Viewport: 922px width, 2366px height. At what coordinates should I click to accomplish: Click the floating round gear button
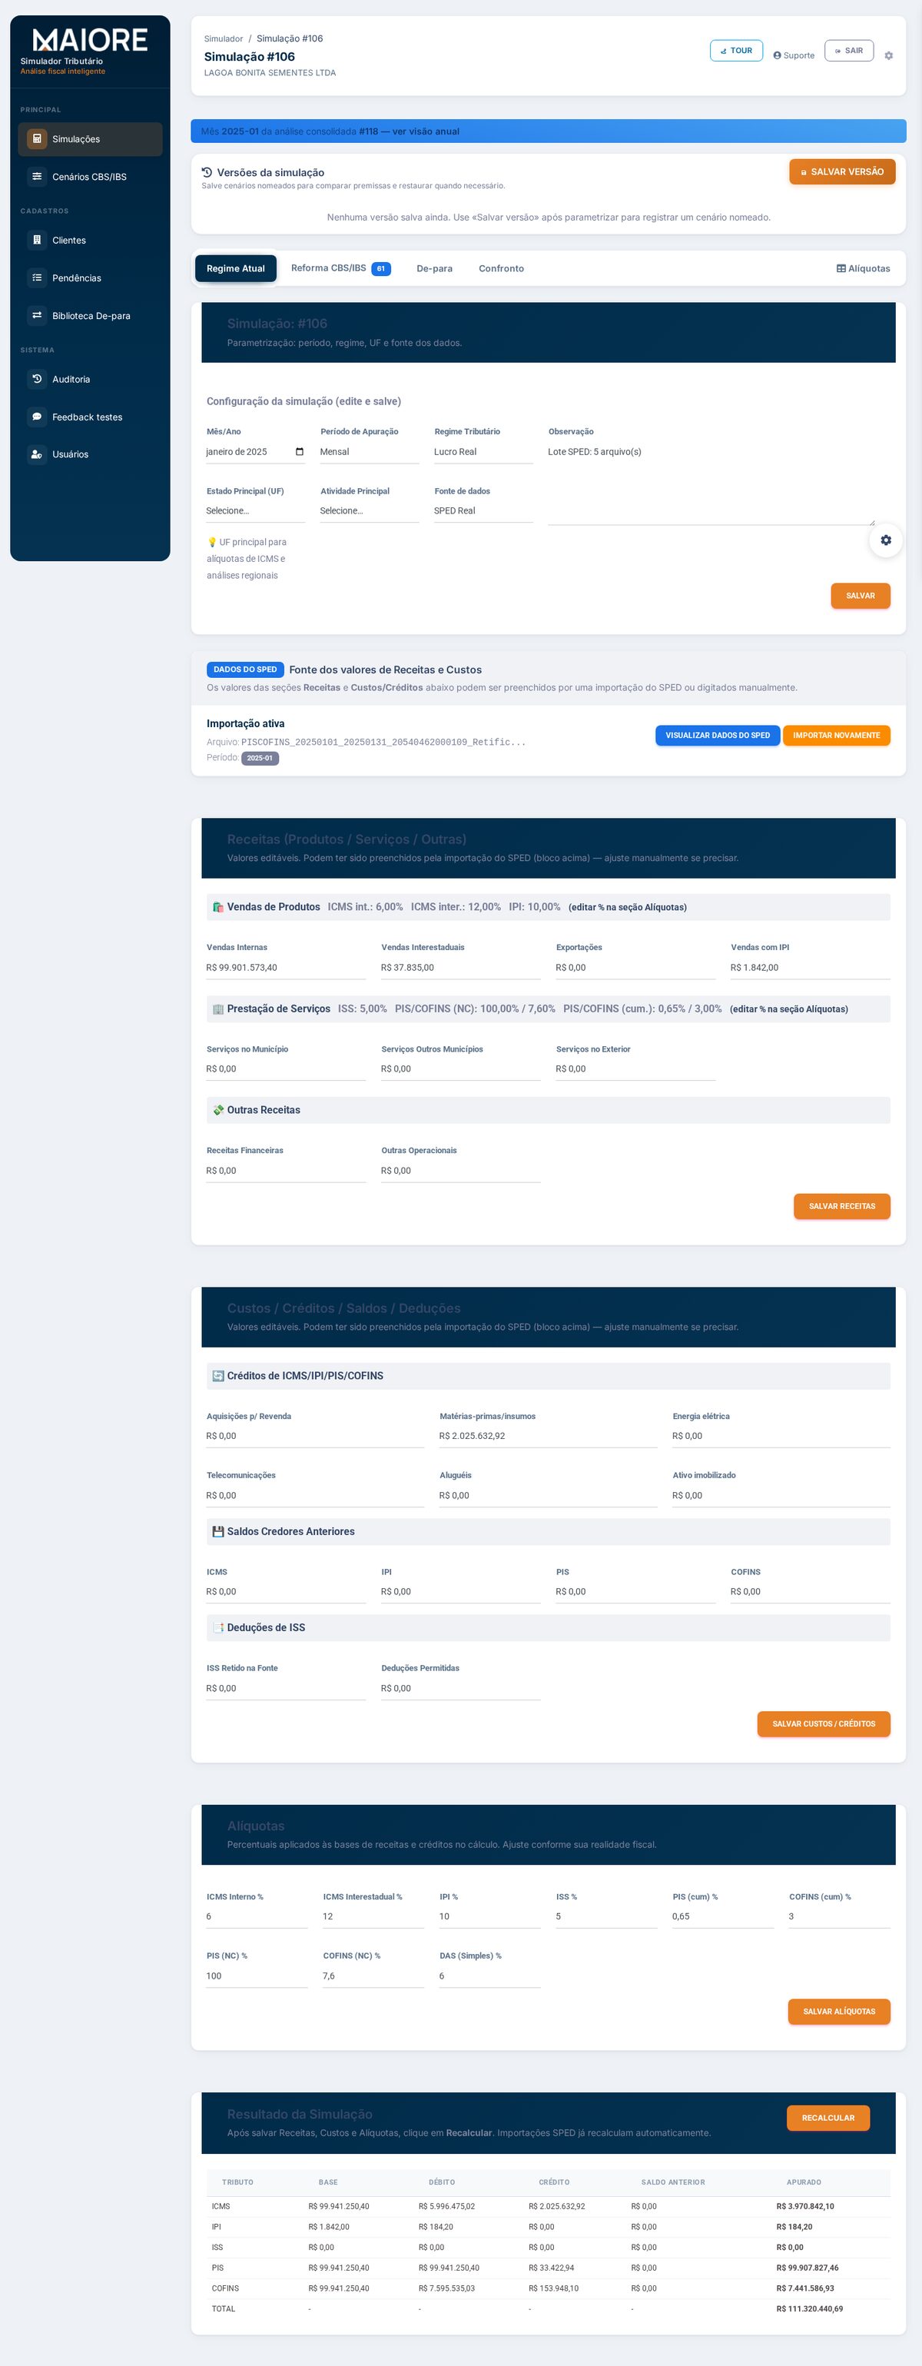(x=885, y=540)
